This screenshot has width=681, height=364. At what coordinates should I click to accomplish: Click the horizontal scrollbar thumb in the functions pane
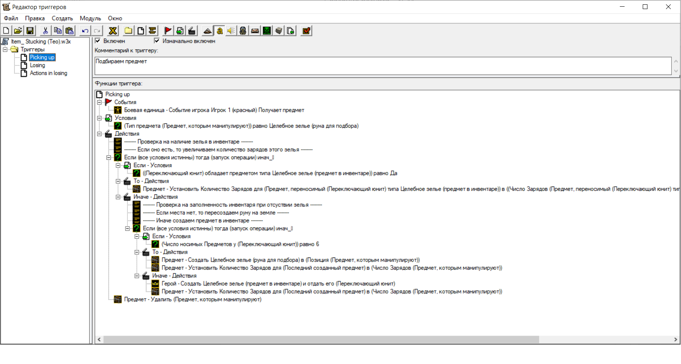click(321, 340)
